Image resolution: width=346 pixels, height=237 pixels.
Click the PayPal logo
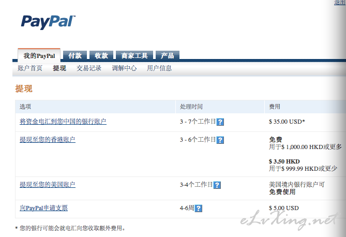[48, 22]
